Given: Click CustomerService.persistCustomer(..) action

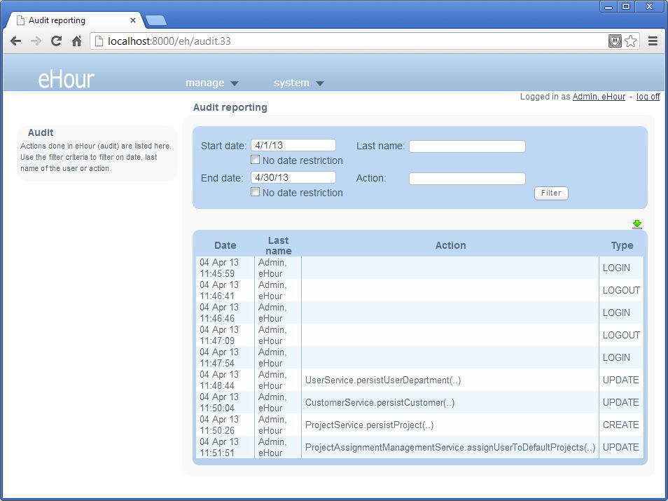Looking at the screenshot, I should pyautogui.click(x=380, y=402).
